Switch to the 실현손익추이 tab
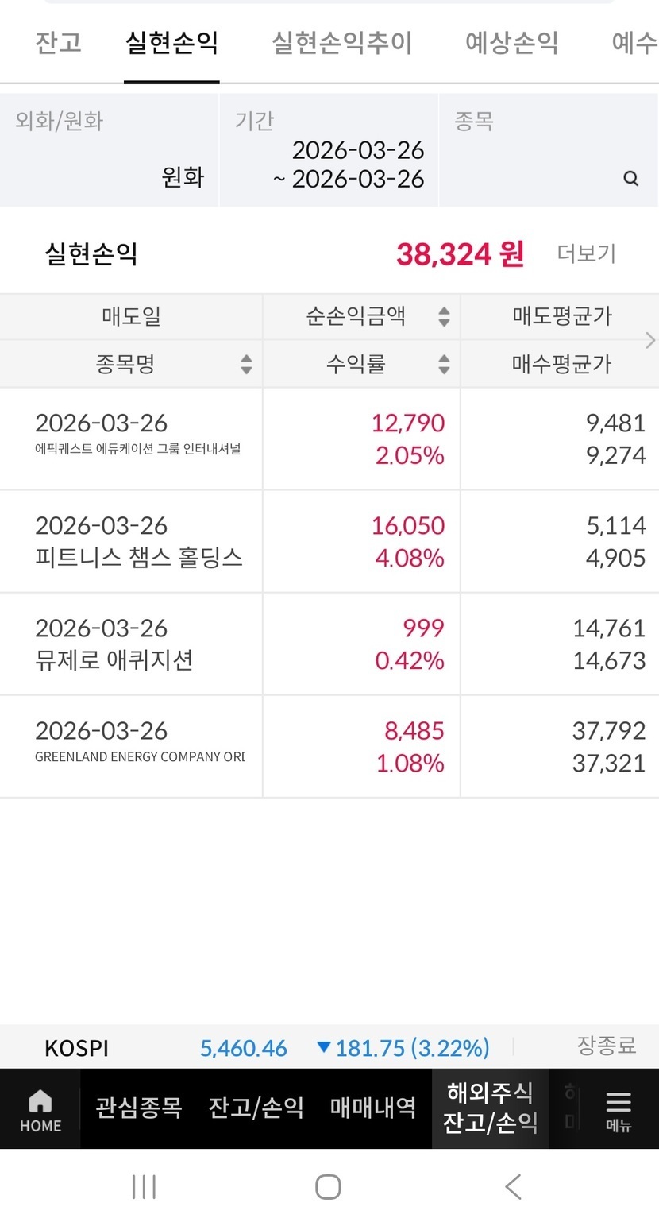 point(341,43)
